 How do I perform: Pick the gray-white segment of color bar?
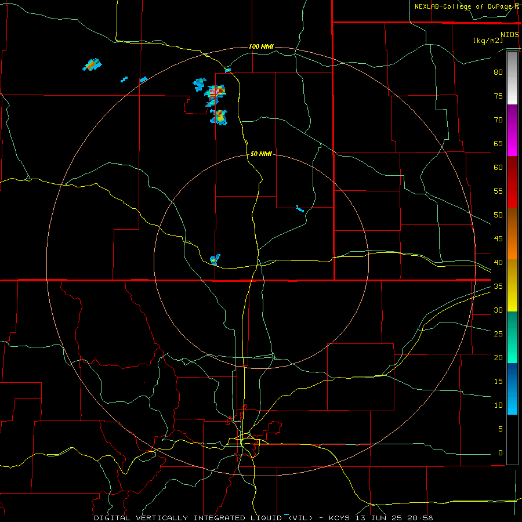coord(512,78)
